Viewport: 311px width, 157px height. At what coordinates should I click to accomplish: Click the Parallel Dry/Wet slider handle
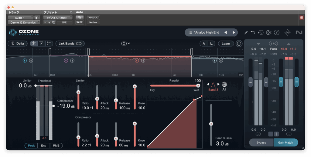click(x=198, y=86)
